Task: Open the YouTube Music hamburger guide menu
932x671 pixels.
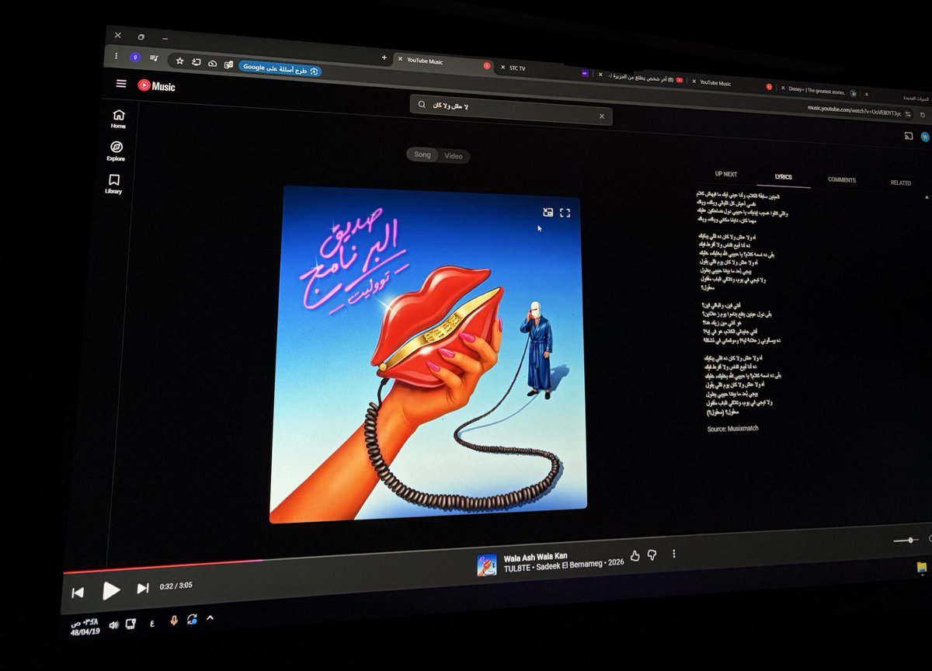Action: click(x=121, y=84)
